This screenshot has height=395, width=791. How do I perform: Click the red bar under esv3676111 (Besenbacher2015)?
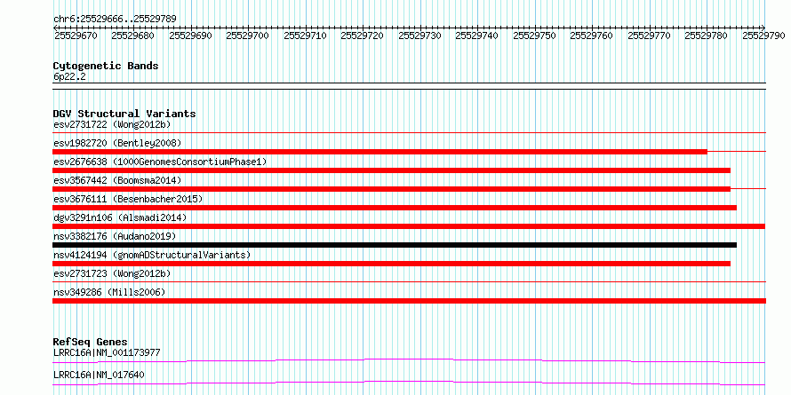tap(395, 208)
